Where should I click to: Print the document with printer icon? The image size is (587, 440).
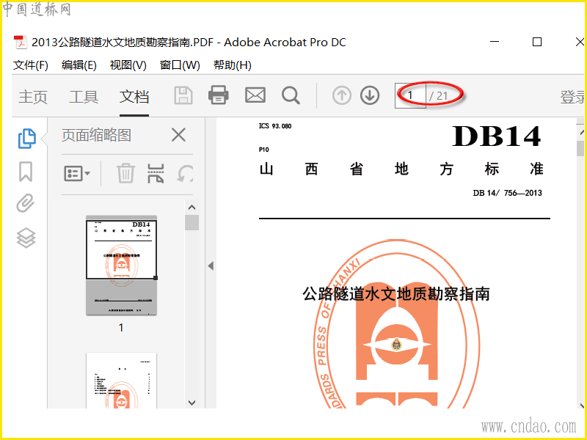(x=219, y=95)
